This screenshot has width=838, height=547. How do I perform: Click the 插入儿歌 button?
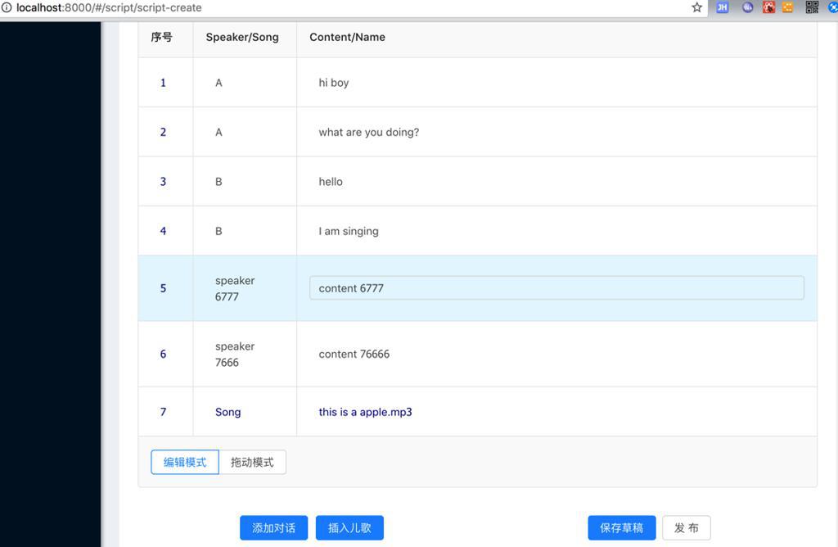coord(349,528)
